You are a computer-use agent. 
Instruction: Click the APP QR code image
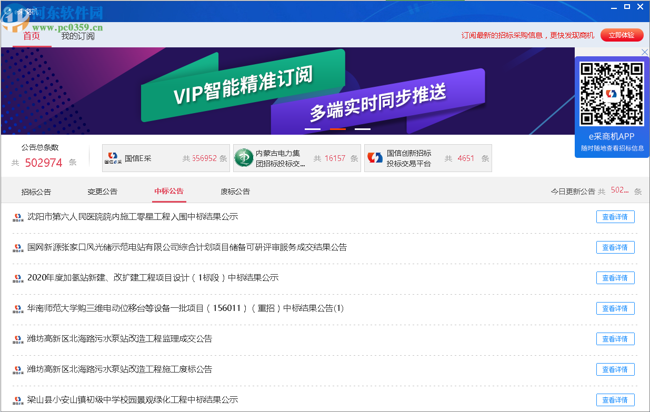(x=612, y=94)
